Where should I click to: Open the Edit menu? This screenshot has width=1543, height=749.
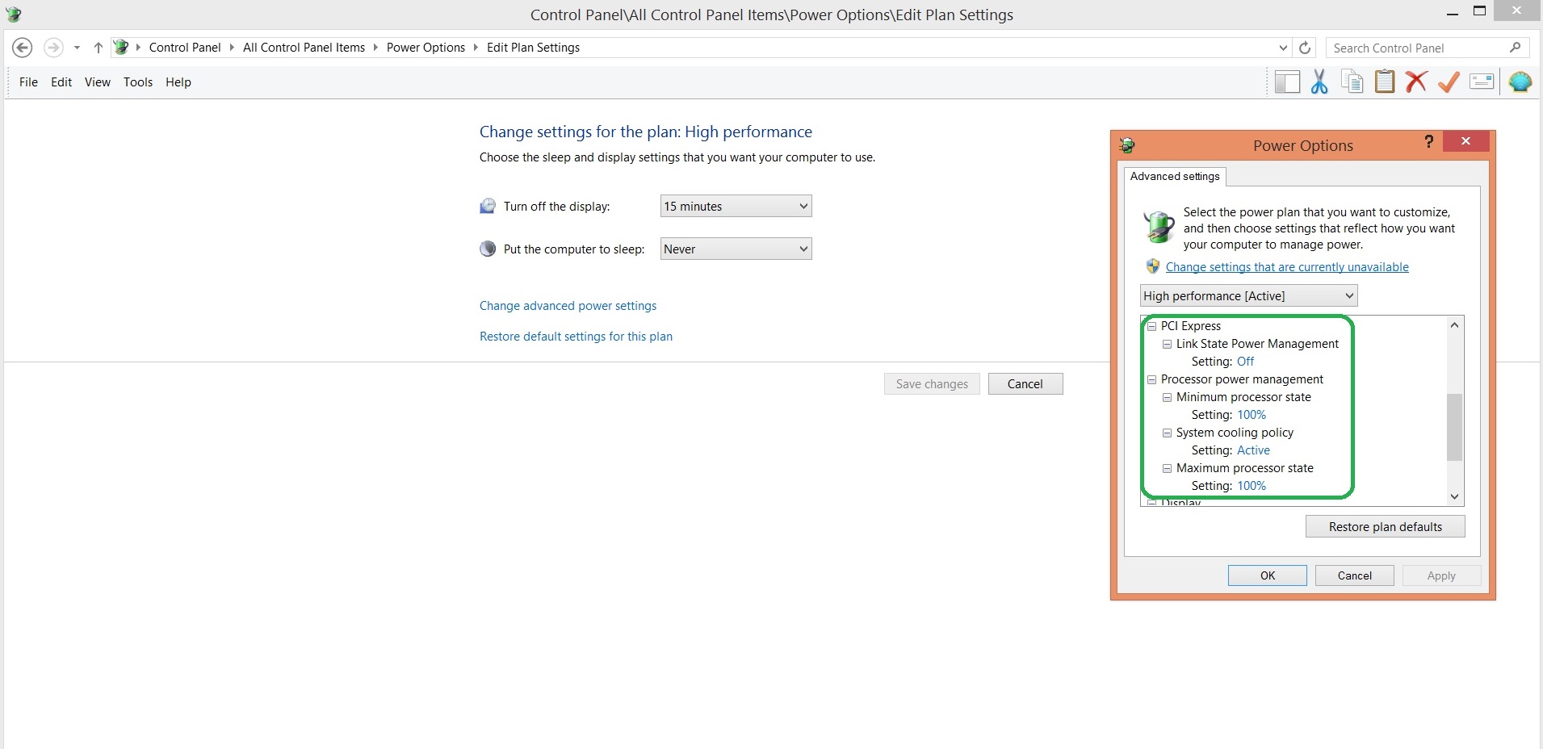click(61, 82)
